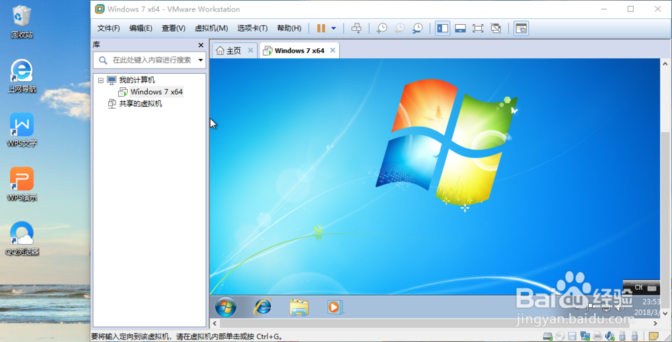Screen dimensions: 672x342
Task: Click the guest clock showing 23:53
Action: pos(651,302)
